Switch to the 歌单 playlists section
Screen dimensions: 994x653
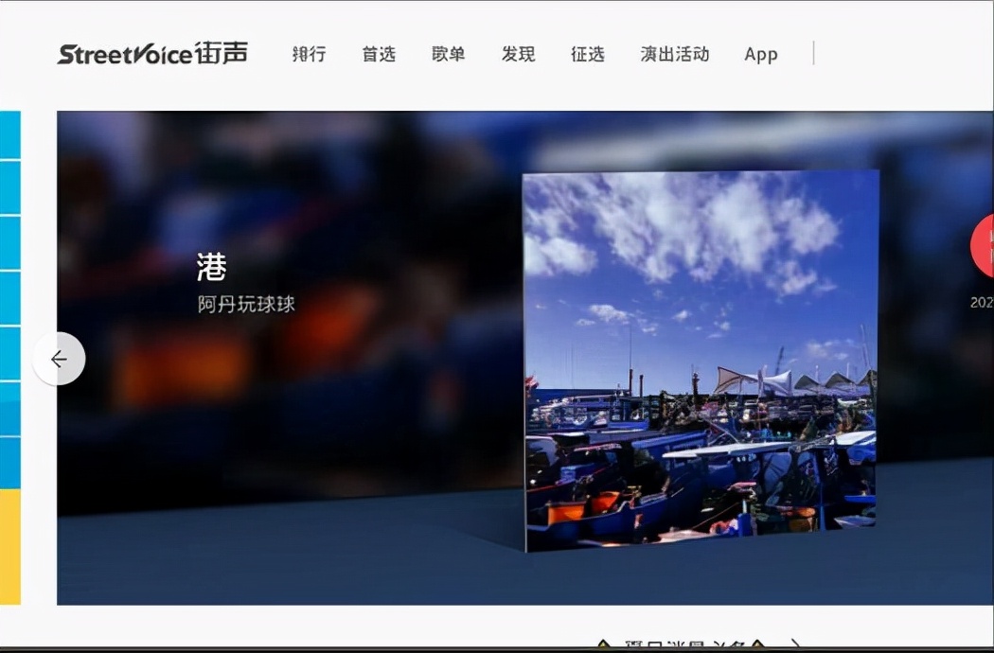(x=448, y=54)
